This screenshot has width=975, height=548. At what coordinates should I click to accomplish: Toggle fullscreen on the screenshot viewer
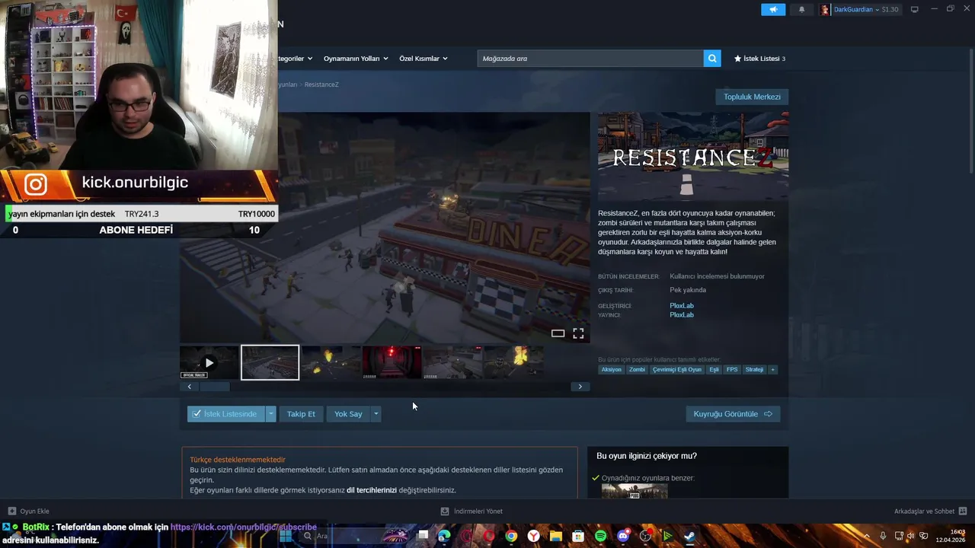pyautogui.click(x=578, y=333)
